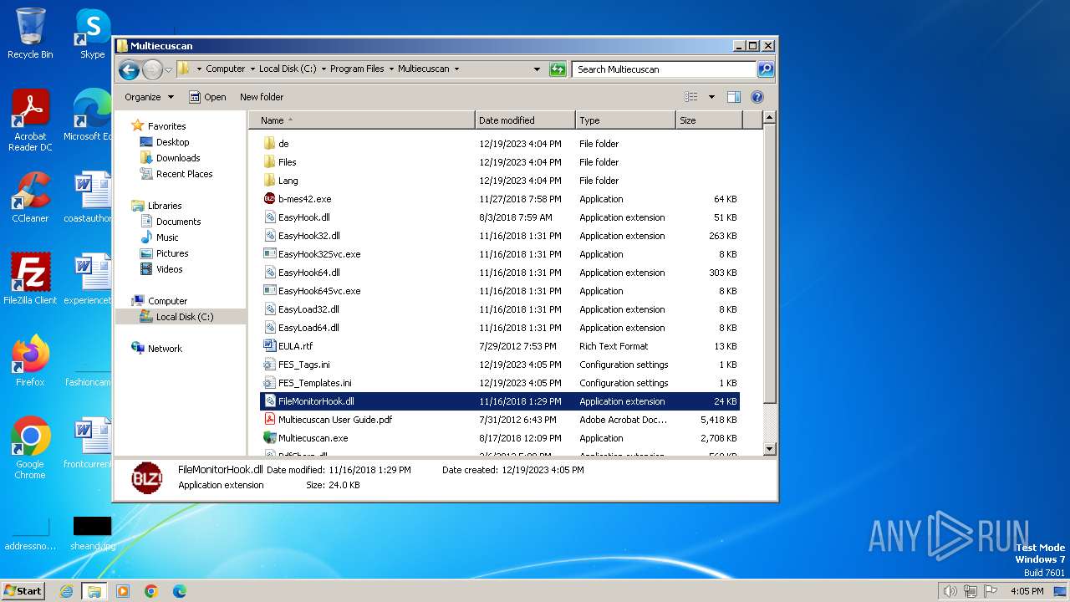Open Internet Explorer from the taskbar
This screenshot has height=602, width=1070.
coord(66,591)
